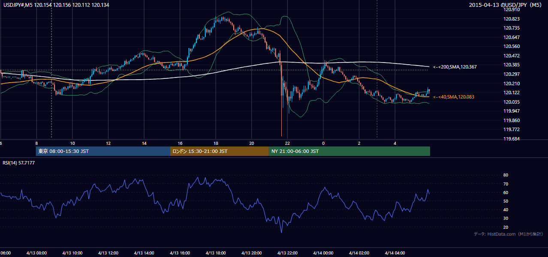Screen dimensions: 548x257
Task: Click the 4/13 20:00 time label
Action: (252, 253)
